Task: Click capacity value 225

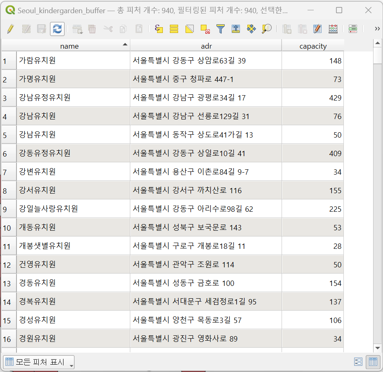Action: tap(313, 209)
